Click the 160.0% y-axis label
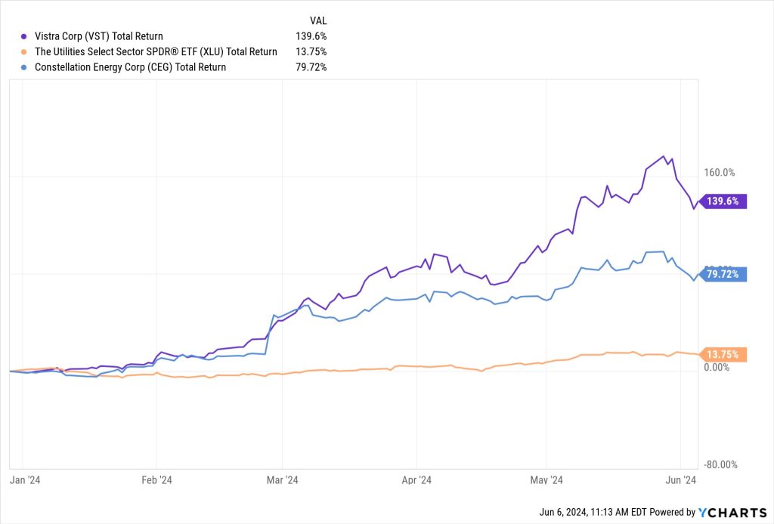Viewport: 774px width, 524px height. click(x=720, y=172)
